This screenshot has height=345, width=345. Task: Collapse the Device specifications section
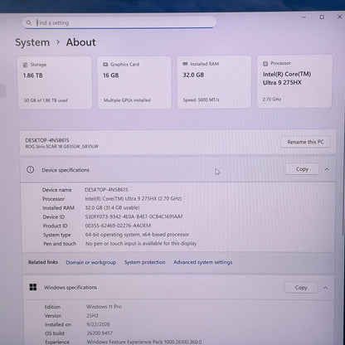(327, 169)
